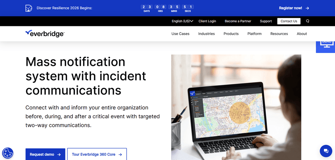The image size is (335, 160).
Task: Open the Resources menu
Action: [279, 34]
